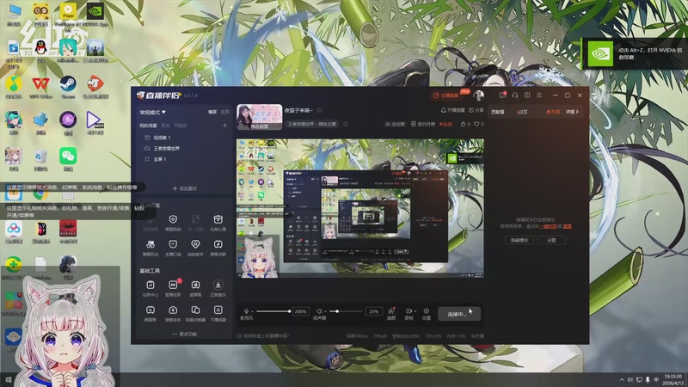Screen dimensions: 688x387
Task: Open the headset customer service icon
Action: pos(514,95)
